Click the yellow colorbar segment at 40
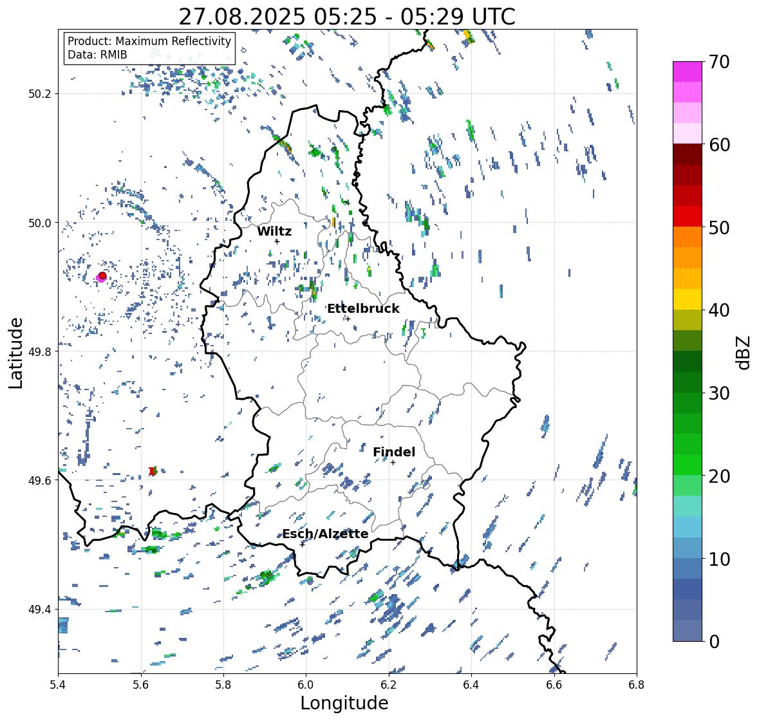This screenshot has width=759, height=719. [688, 299]
